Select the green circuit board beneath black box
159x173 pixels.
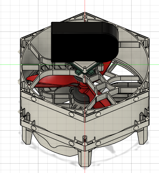click(x=85, y=69)
